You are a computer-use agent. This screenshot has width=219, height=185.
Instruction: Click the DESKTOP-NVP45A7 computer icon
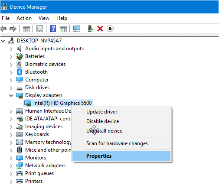click(11, 41)
